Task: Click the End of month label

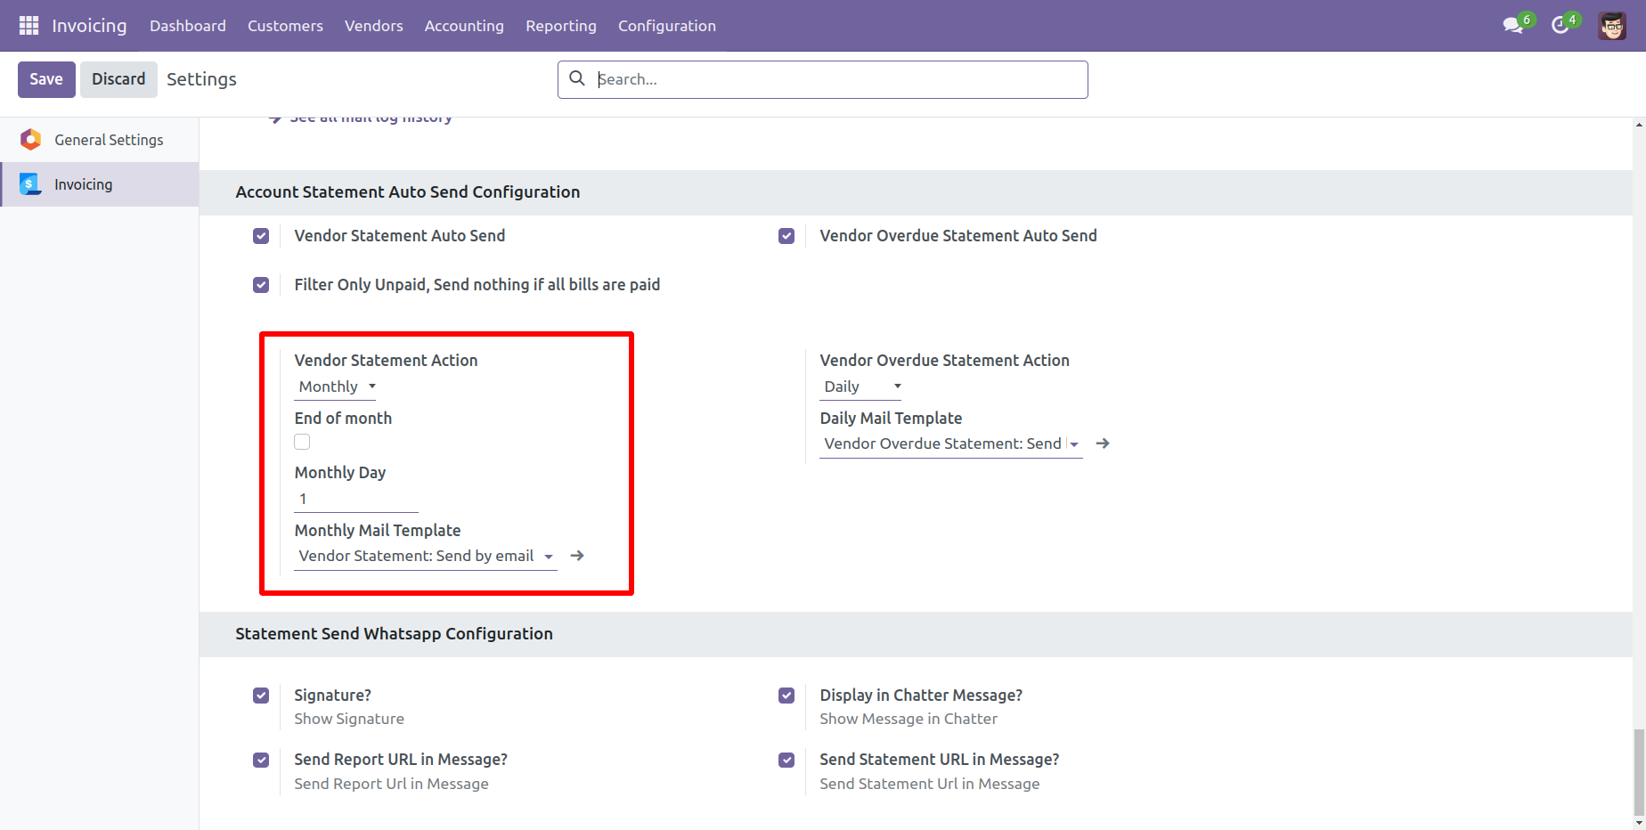Action: (343, 419)
